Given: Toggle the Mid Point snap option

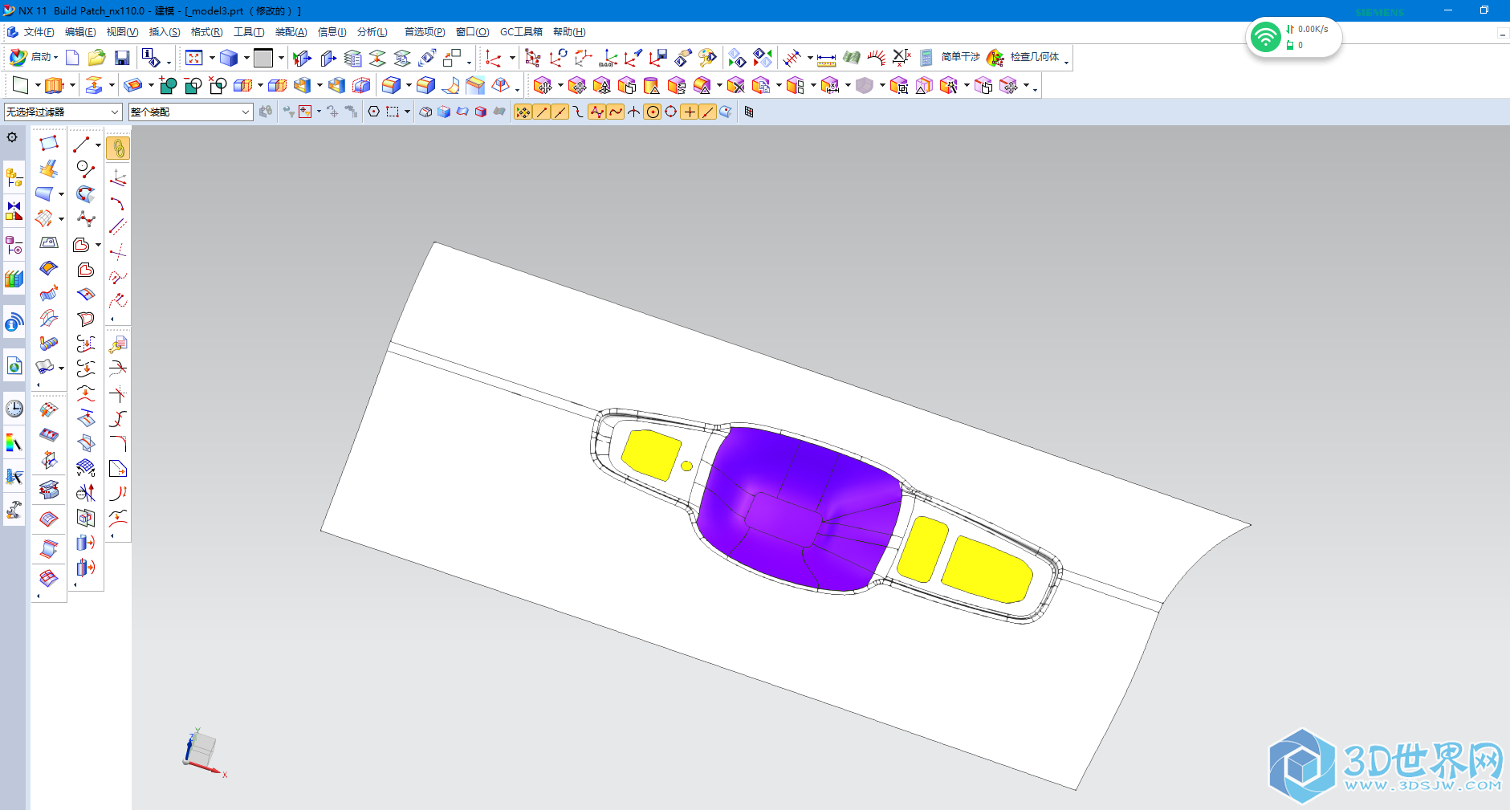Looking at the screenshot, I should click(x=560, y=112).
